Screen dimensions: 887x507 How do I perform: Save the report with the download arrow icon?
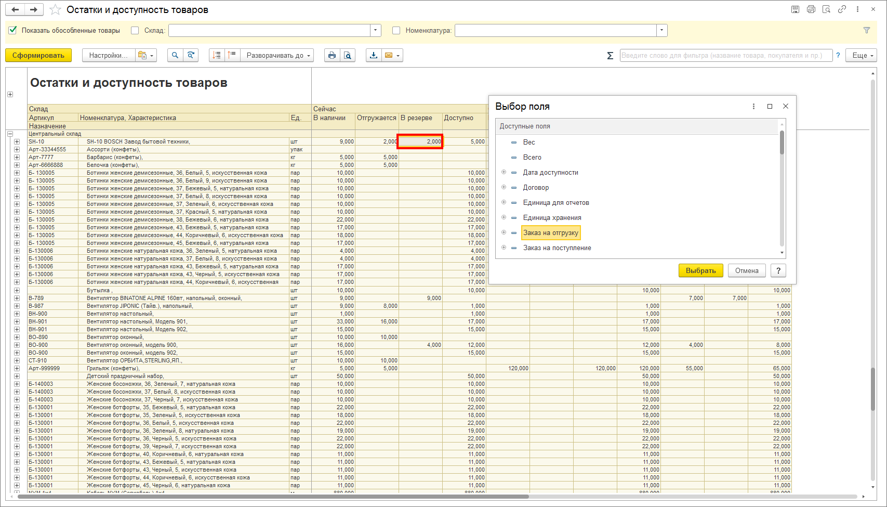click(374, 55)
